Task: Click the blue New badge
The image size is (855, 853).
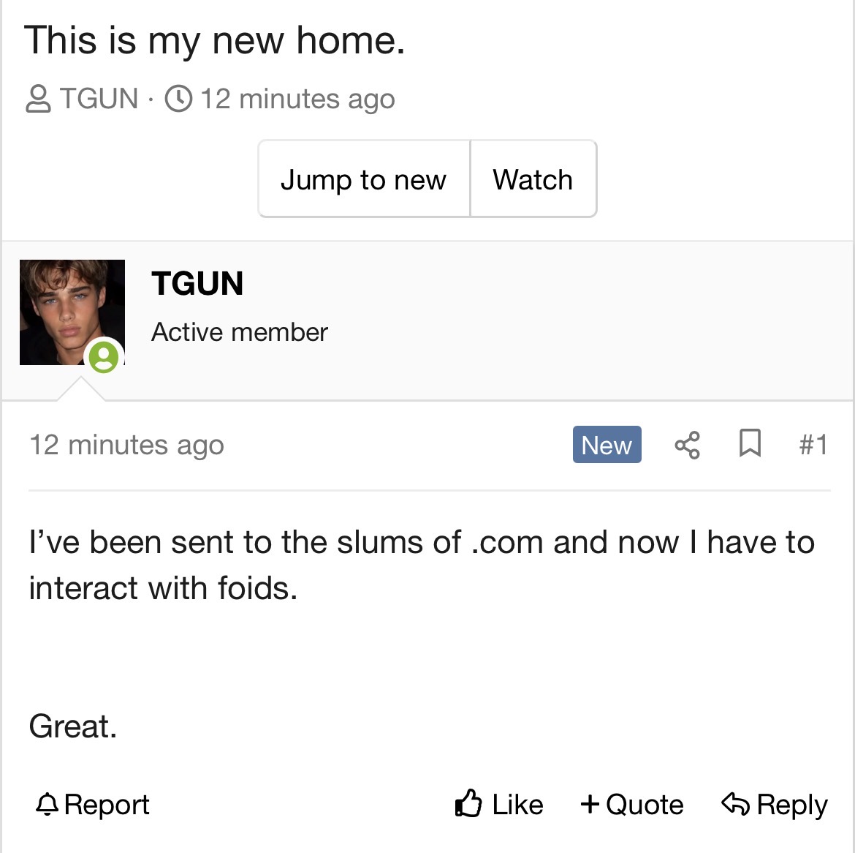Action: [607, 444]
